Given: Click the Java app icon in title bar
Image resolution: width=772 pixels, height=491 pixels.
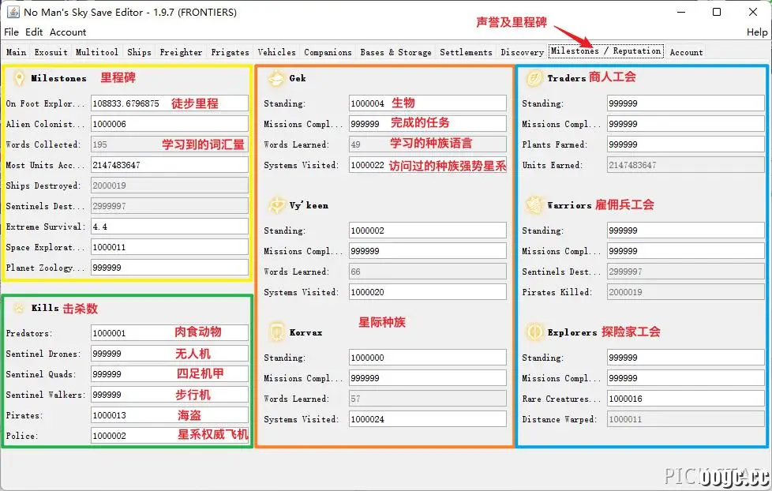Looking at the screenshot, I should click(x=13, y=12).
